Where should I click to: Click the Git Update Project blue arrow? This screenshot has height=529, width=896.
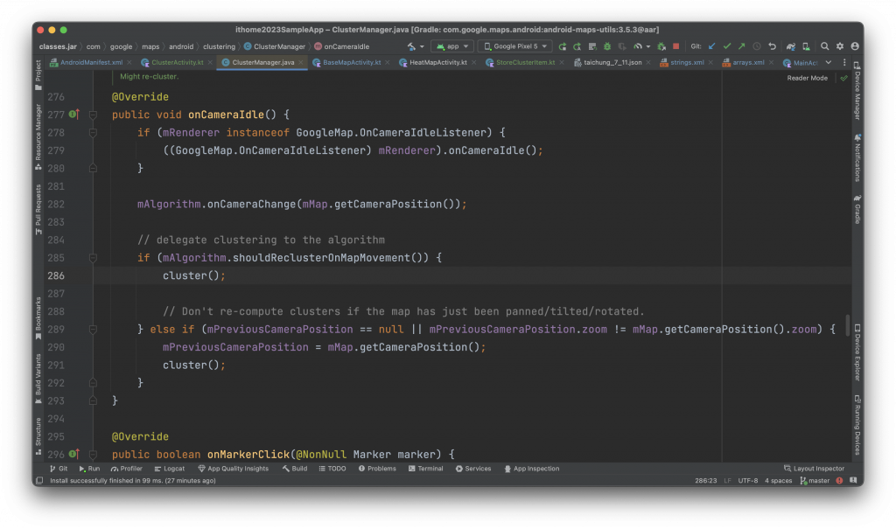coord(712,46)
